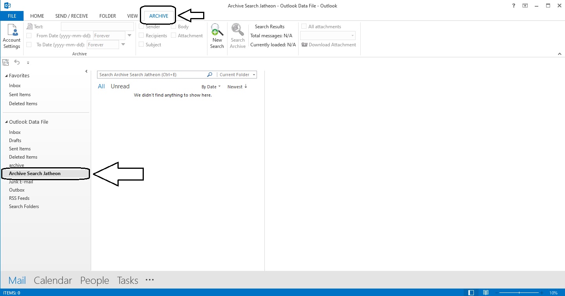Select the ARCHIVE ribbon tab
565x296 pixels.
click(x=159, y=16)
